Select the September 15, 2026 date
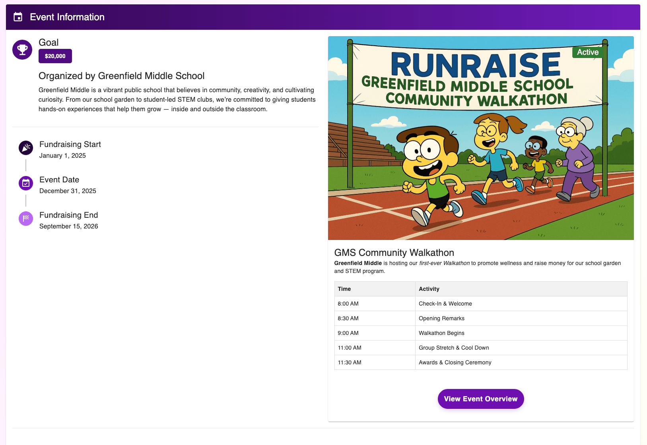Screen dimensions: 647x445 [68, 226]
